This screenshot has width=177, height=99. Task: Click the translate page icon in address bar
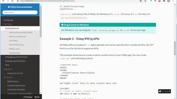pyautogui.click(x=141, y=1)
